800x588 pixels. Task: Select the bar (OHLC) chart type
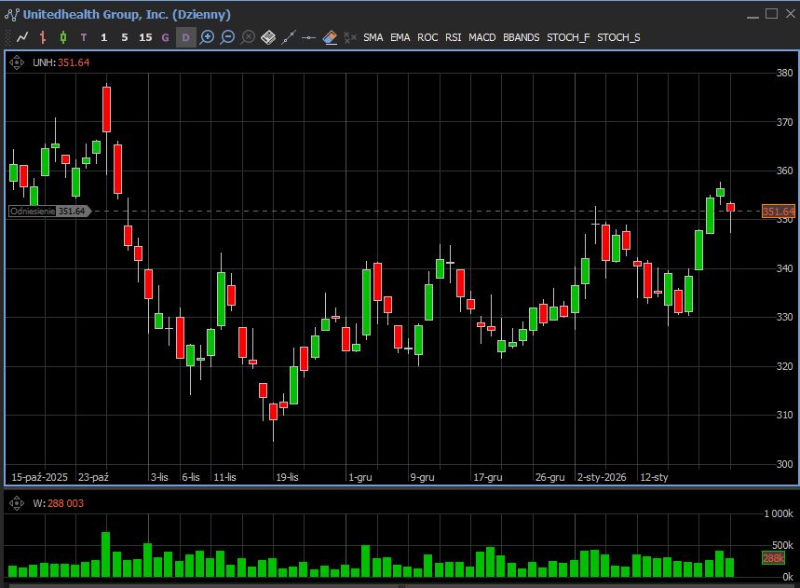(x=43, y=37)
